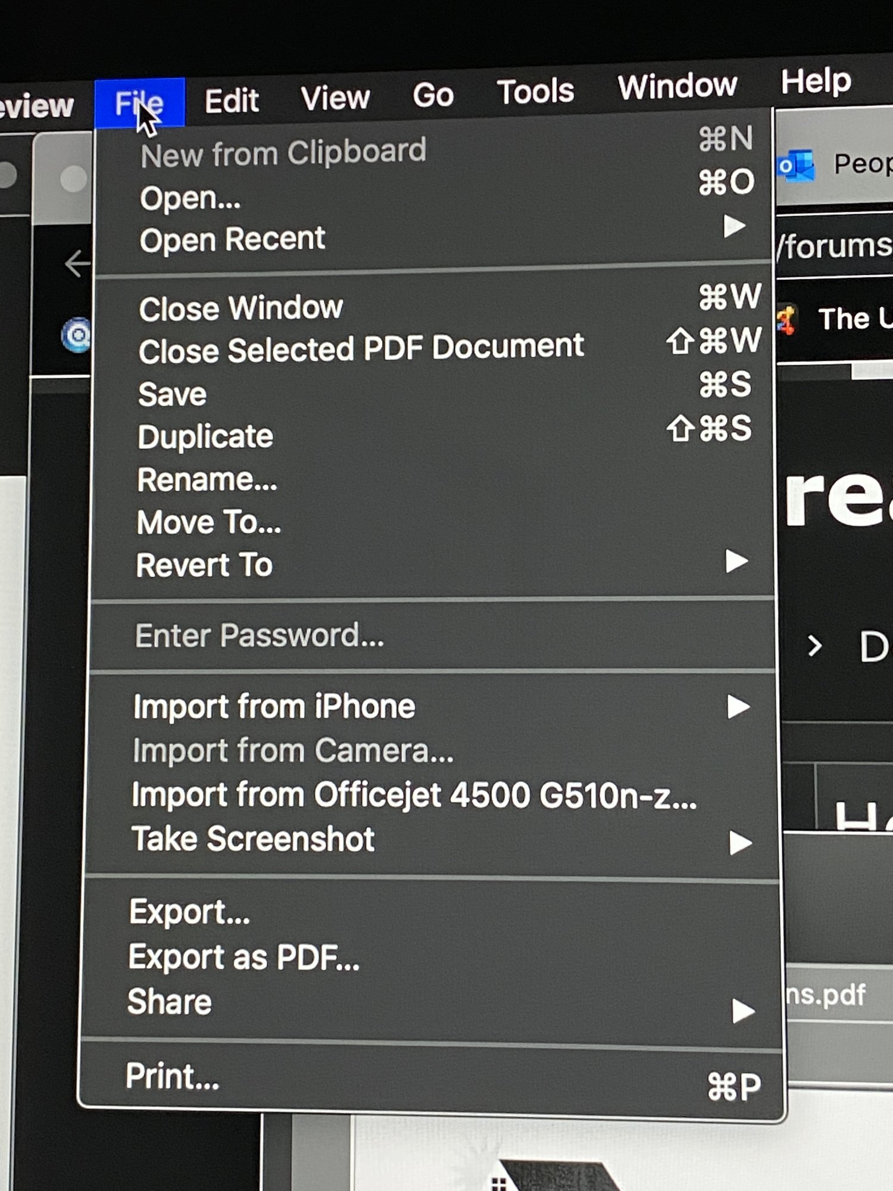The height and width of the screenshot is (1191, 893).
Task: Click the chevron in the background webpage
Action: point(815,646)
